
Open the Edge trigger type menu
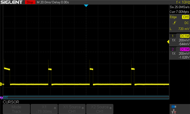(x=173, y=17)
